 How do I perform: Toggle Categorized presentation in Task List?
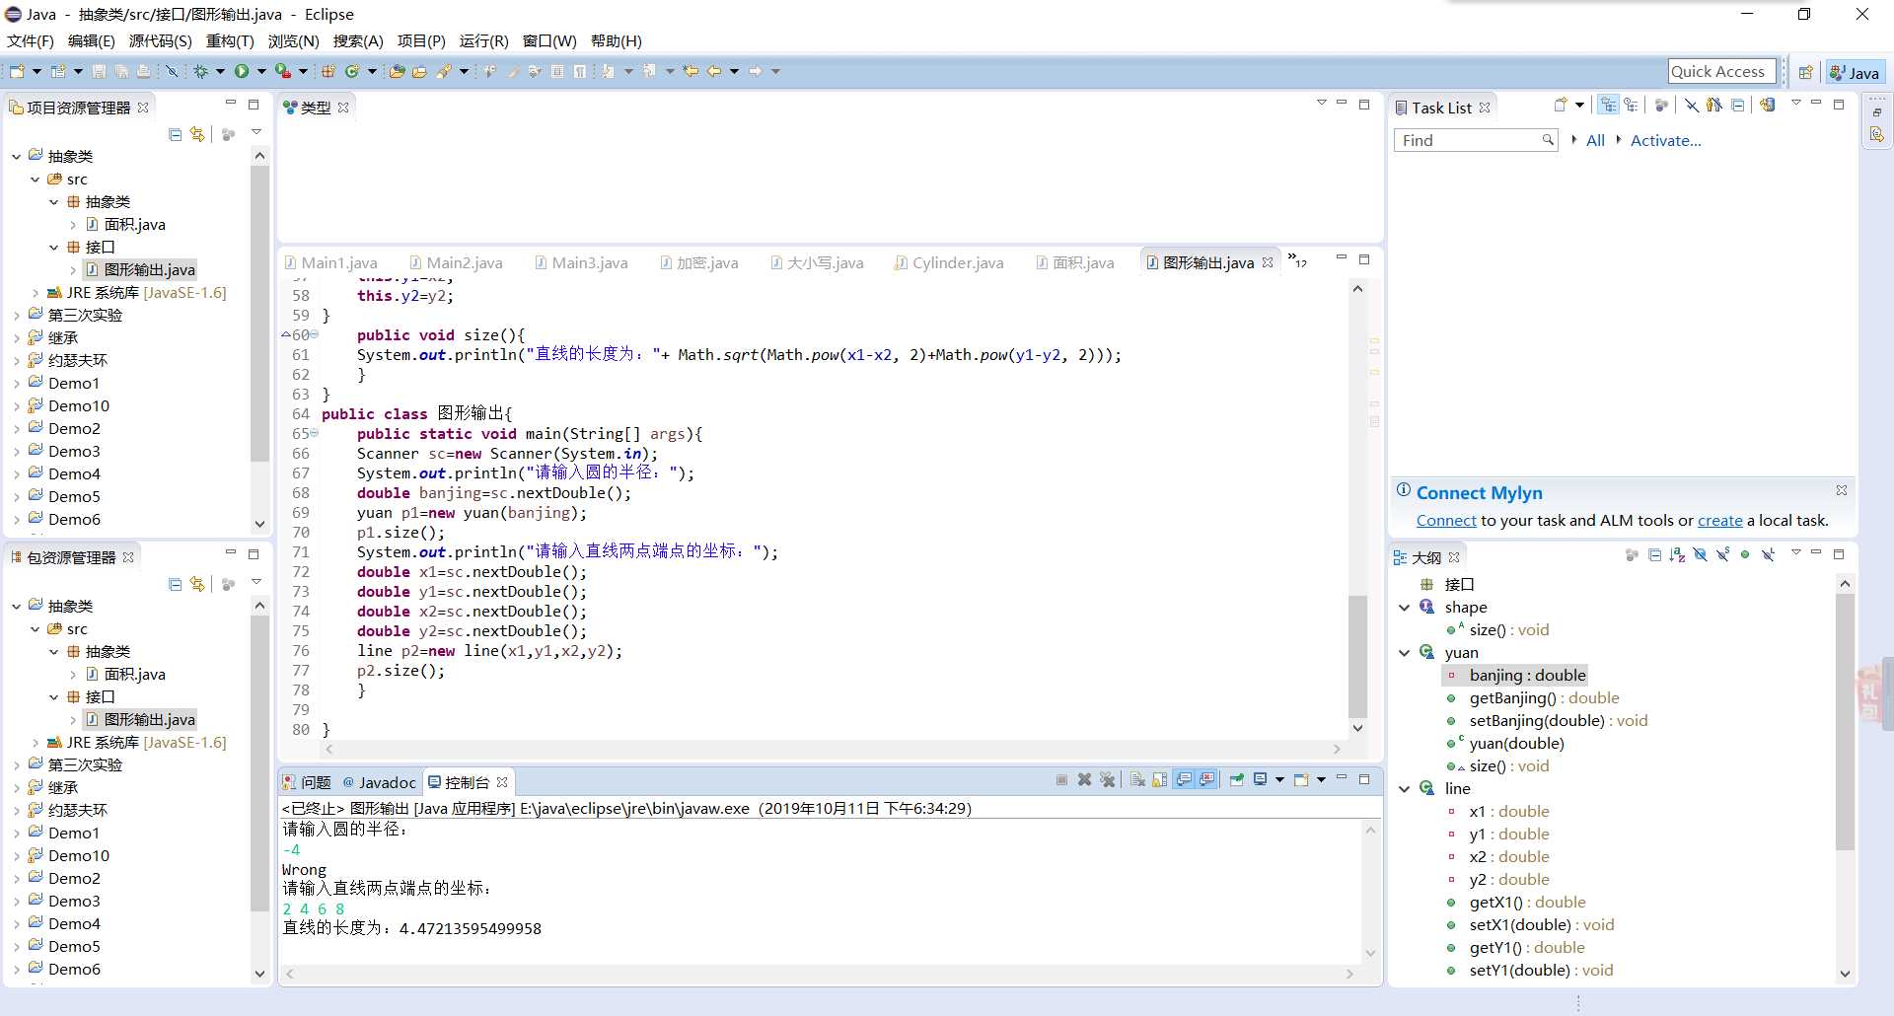tap(1608, 105)
